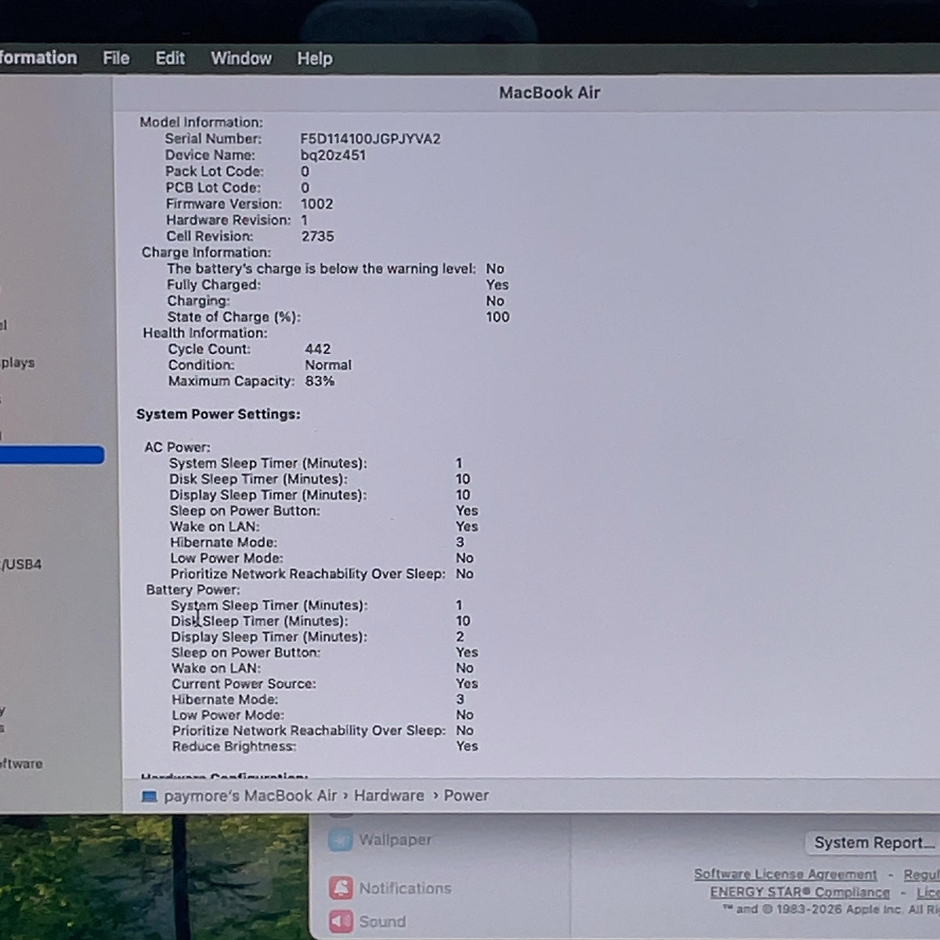
Task: Click the Apple Inc. copyright text
Action: 830,909
